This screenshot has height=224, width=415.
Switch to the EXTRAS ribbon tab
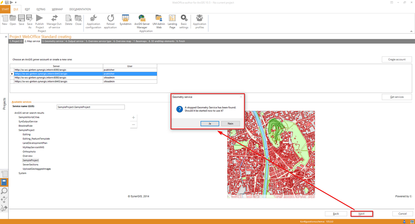pyautogui.click(x=41, y=9)
